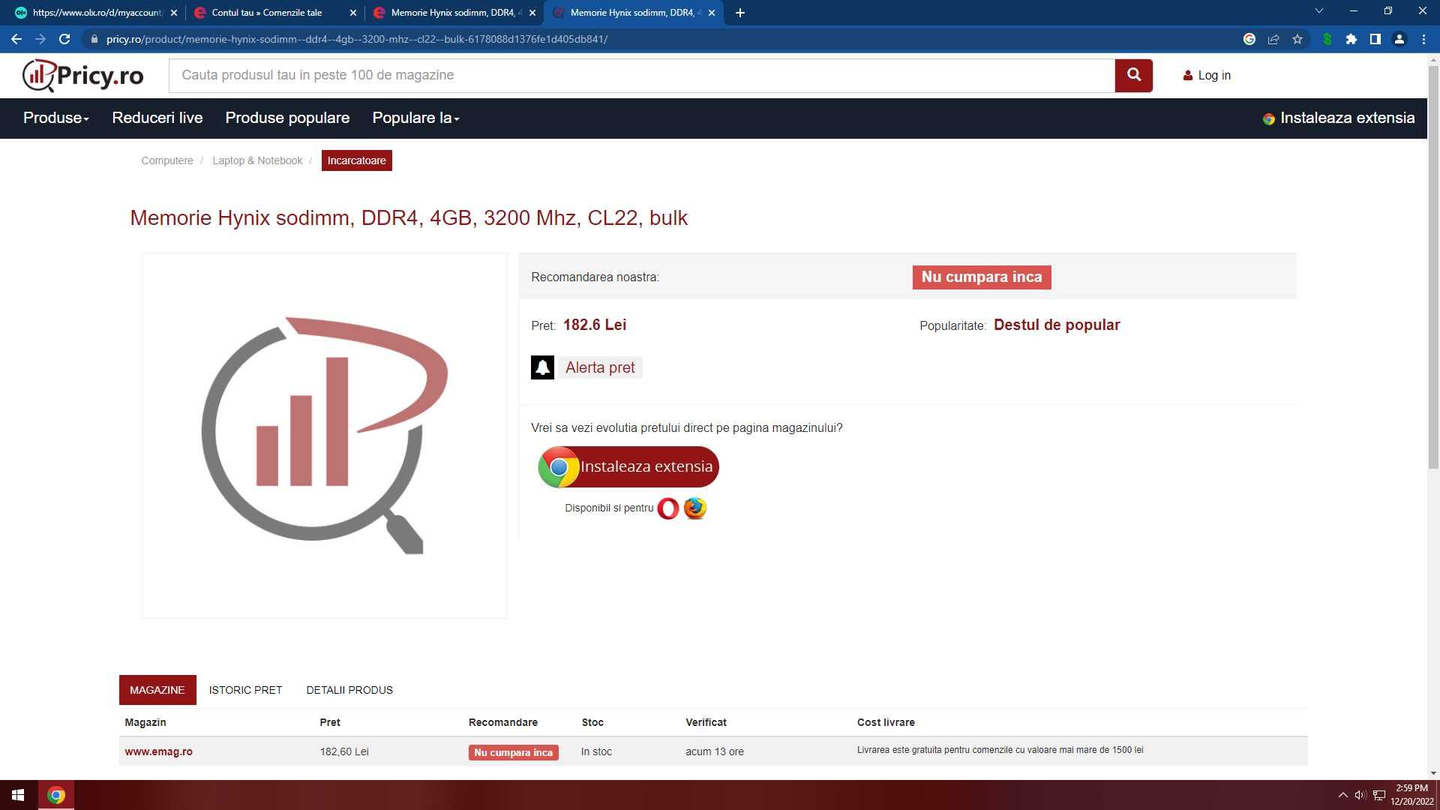
Task: Click the Cost livrare column header
Action: [x=886, y=722]
